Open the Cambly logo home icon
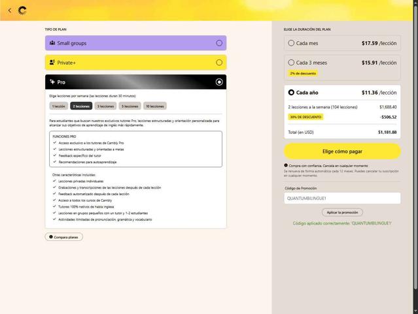This screenshot has width=418, height=314. pos(22,10)
